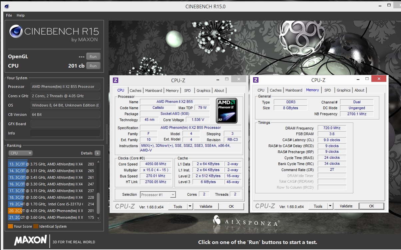The width and height of the screenshot is (401, 250).
Task: Click OK in CPU-Z Memory window
Action: (x=372, y=206)
